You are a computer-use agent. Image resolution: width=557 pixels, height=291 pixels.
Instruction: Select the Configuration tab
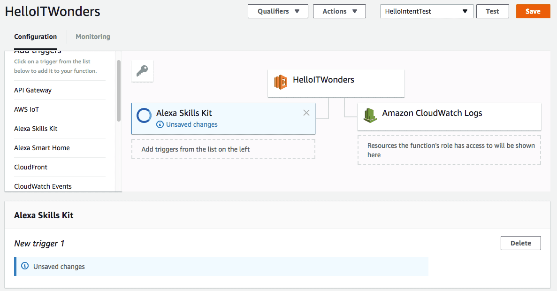pyautogui.click(x=36, y=37)
